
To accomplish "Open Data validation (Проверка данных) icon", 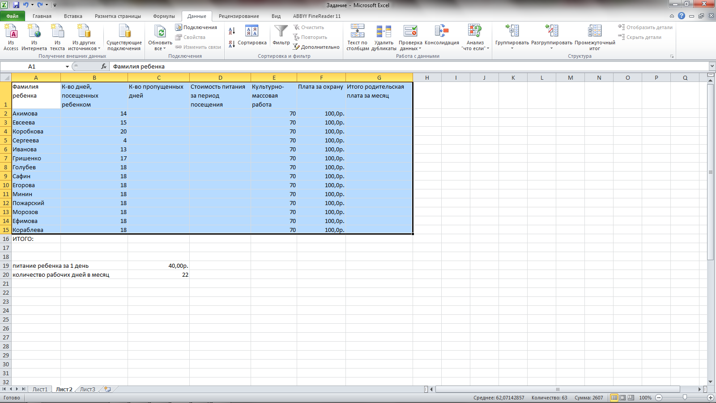I will (410, 31).
